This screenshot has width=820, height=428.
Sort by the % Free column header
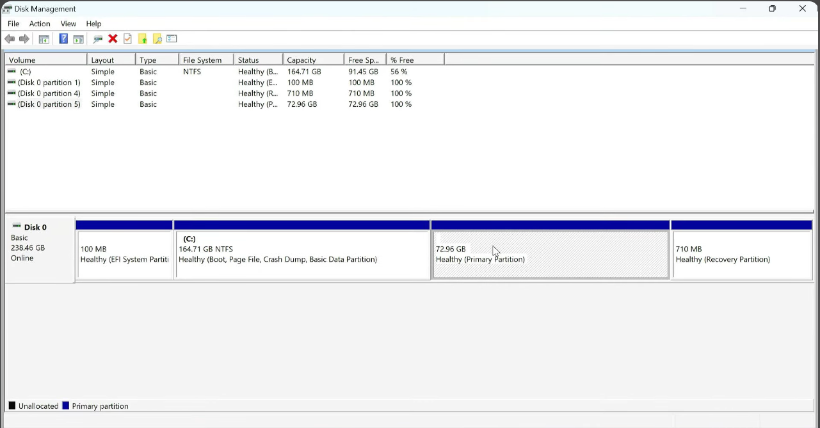click(x=415, y=60)
